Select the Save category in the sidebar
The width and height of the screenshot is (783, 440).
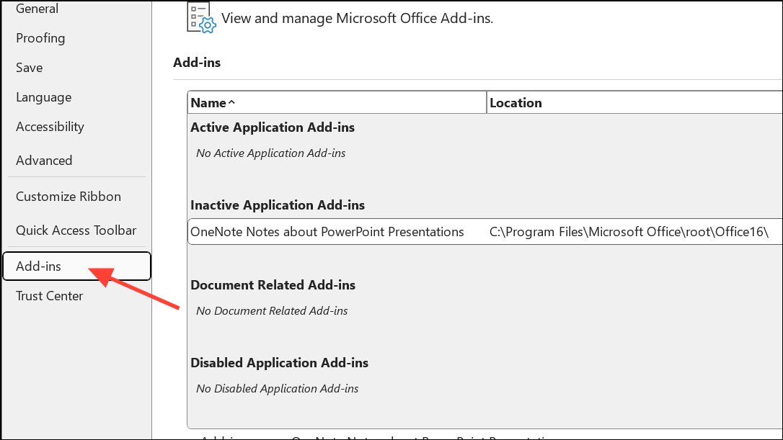tap(30, 68)
